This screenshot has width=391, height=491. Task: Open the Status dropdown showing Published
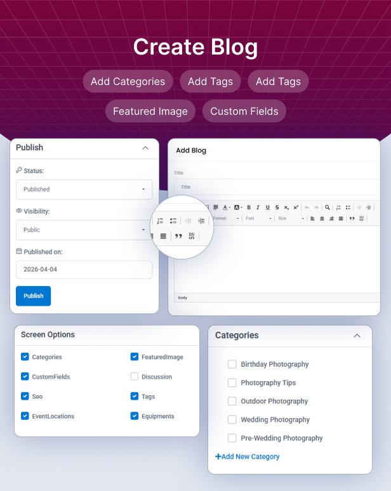[84, 189]
